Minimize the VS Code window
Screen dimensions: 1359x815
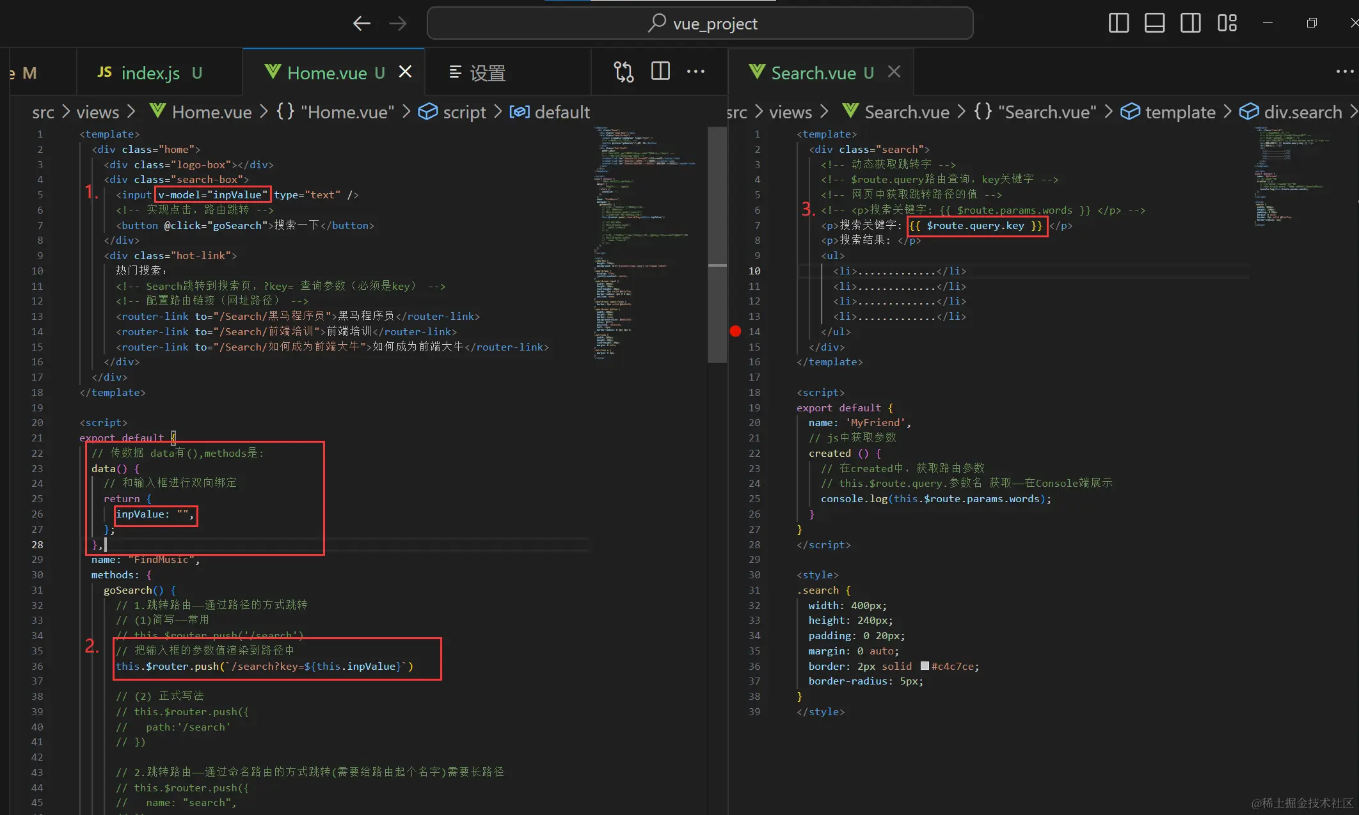pos(1268,23)
